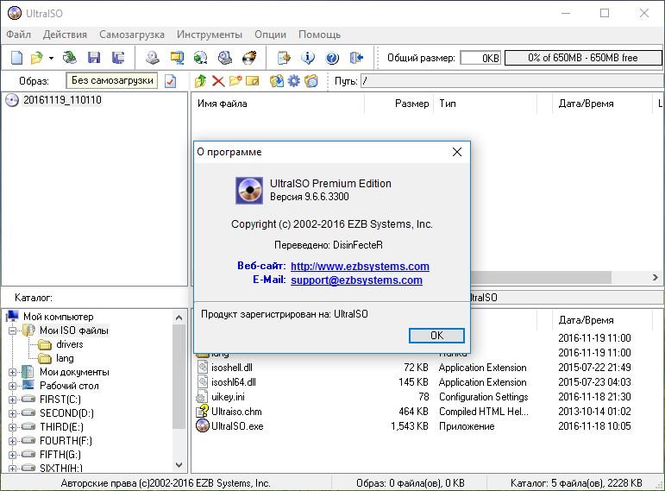Viewport: 665px width, 491px height.
Task: Click the Compress ISO drive icon
Action: tap(225, 57)
